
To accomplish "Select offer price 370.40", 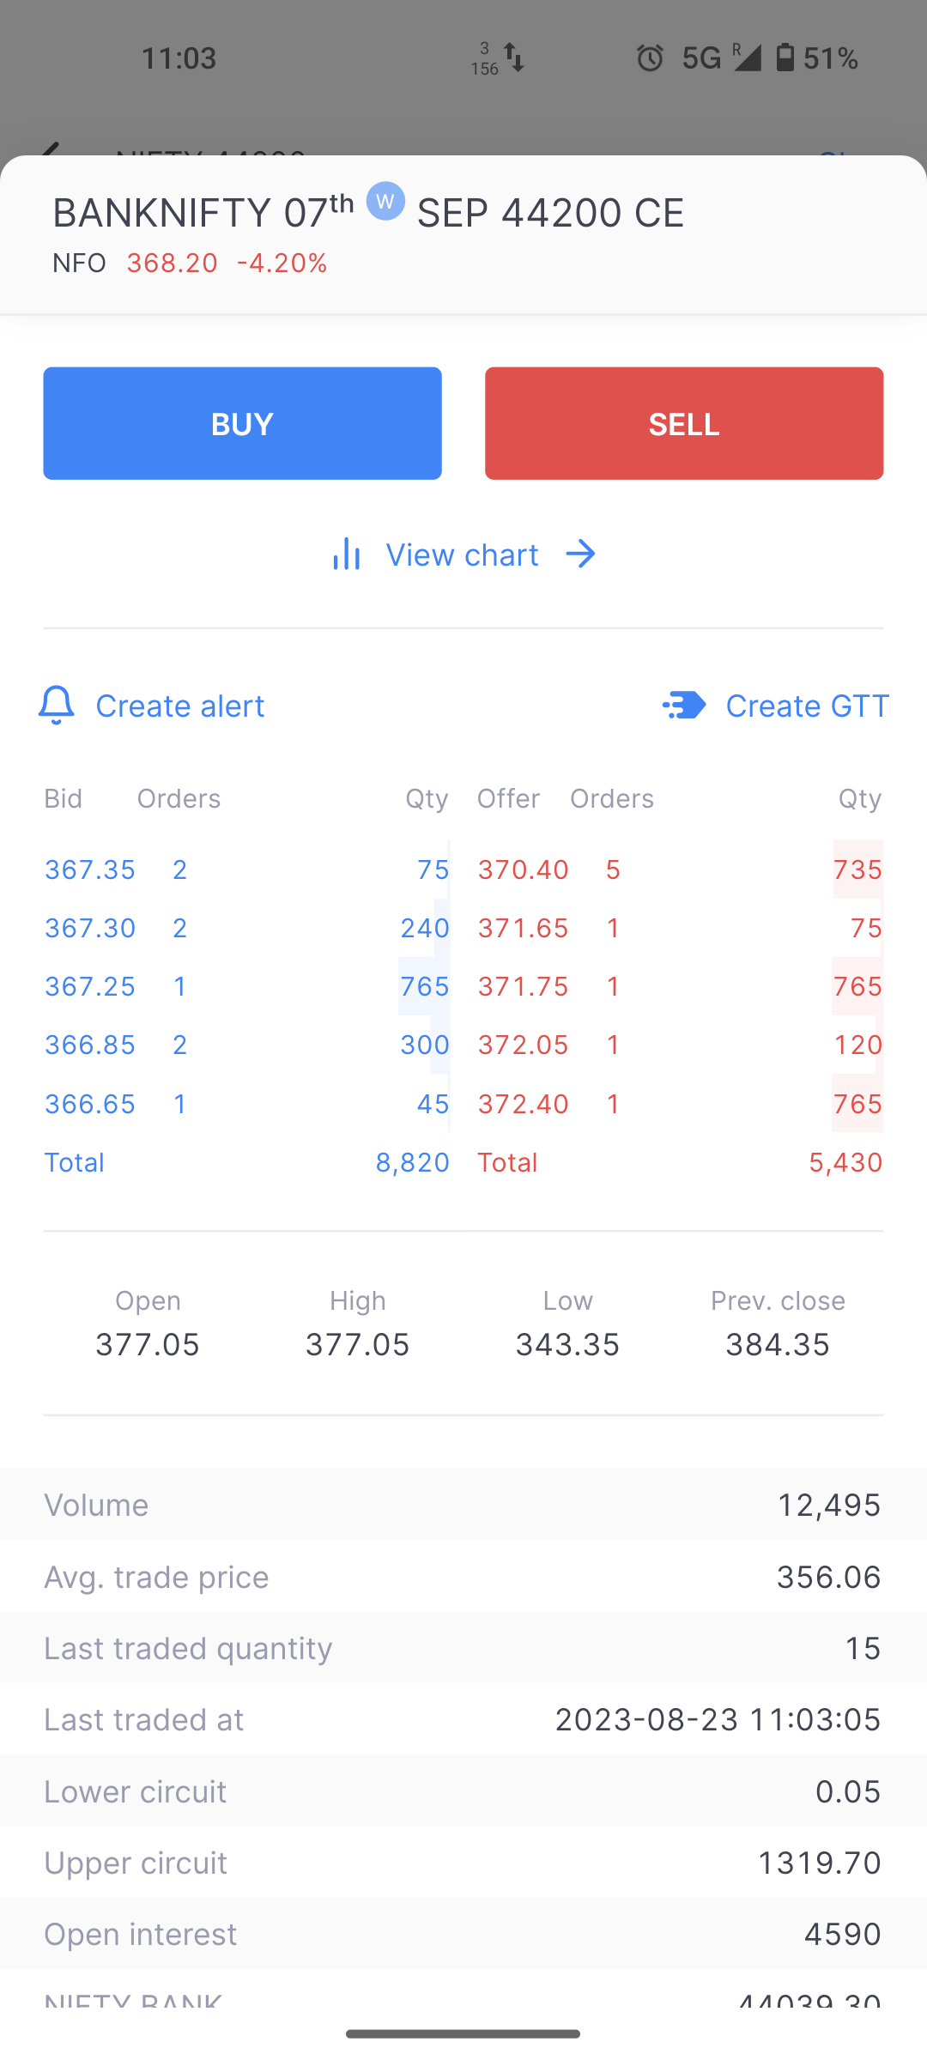I will pyautogui.click(x=524, y=869).
